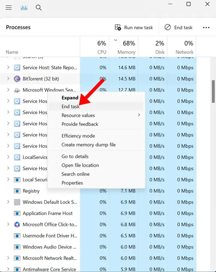Screen dimensions: 216x272
Task: Click the vertical scrollbar thumb
Action: point(213,92)
